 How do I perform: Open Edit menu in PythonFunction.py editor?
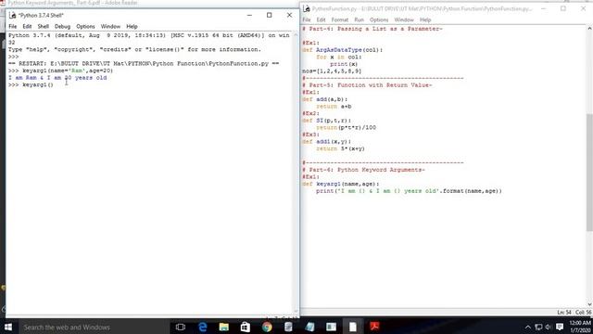321,19
